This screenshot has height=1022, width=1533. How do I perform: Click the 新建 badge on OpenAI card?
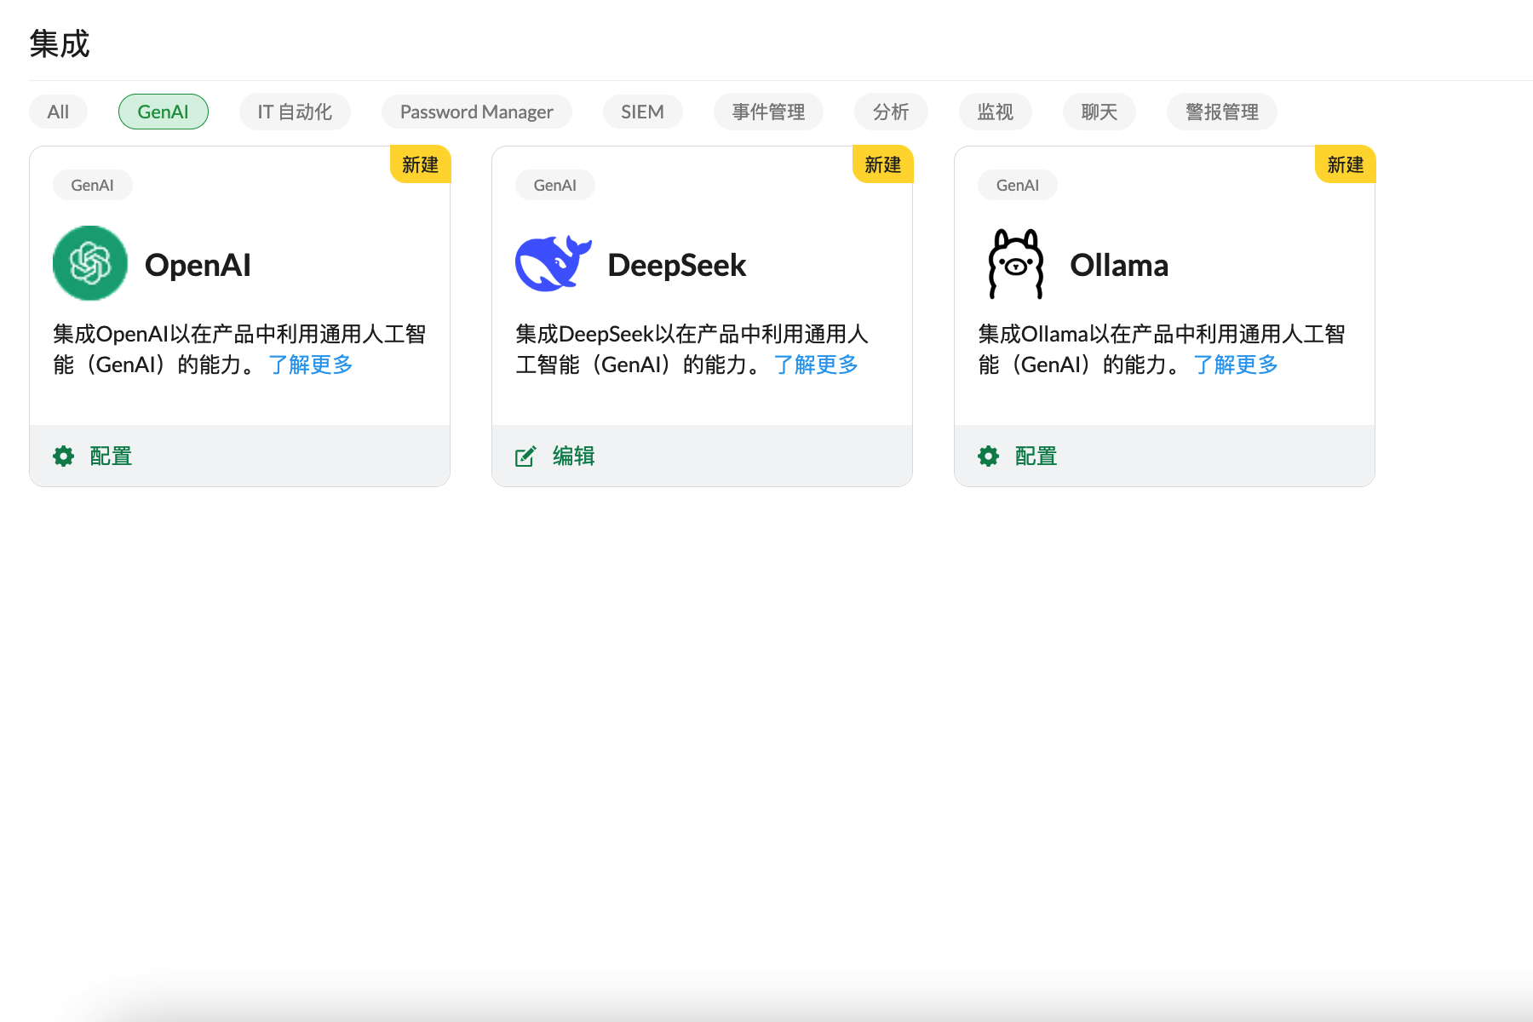pos(421,164)
